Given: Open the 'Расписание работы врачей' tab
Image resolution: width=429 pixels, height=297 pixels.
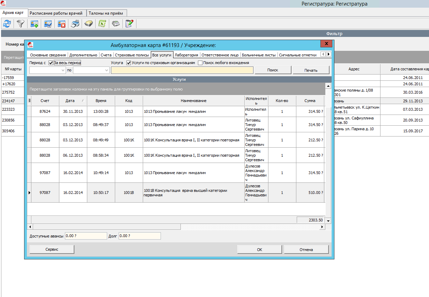Looking at the screenshot, I should [x=56, y=13].
